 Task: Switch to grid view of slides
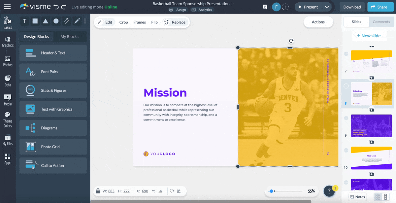[x=378, y=197]
